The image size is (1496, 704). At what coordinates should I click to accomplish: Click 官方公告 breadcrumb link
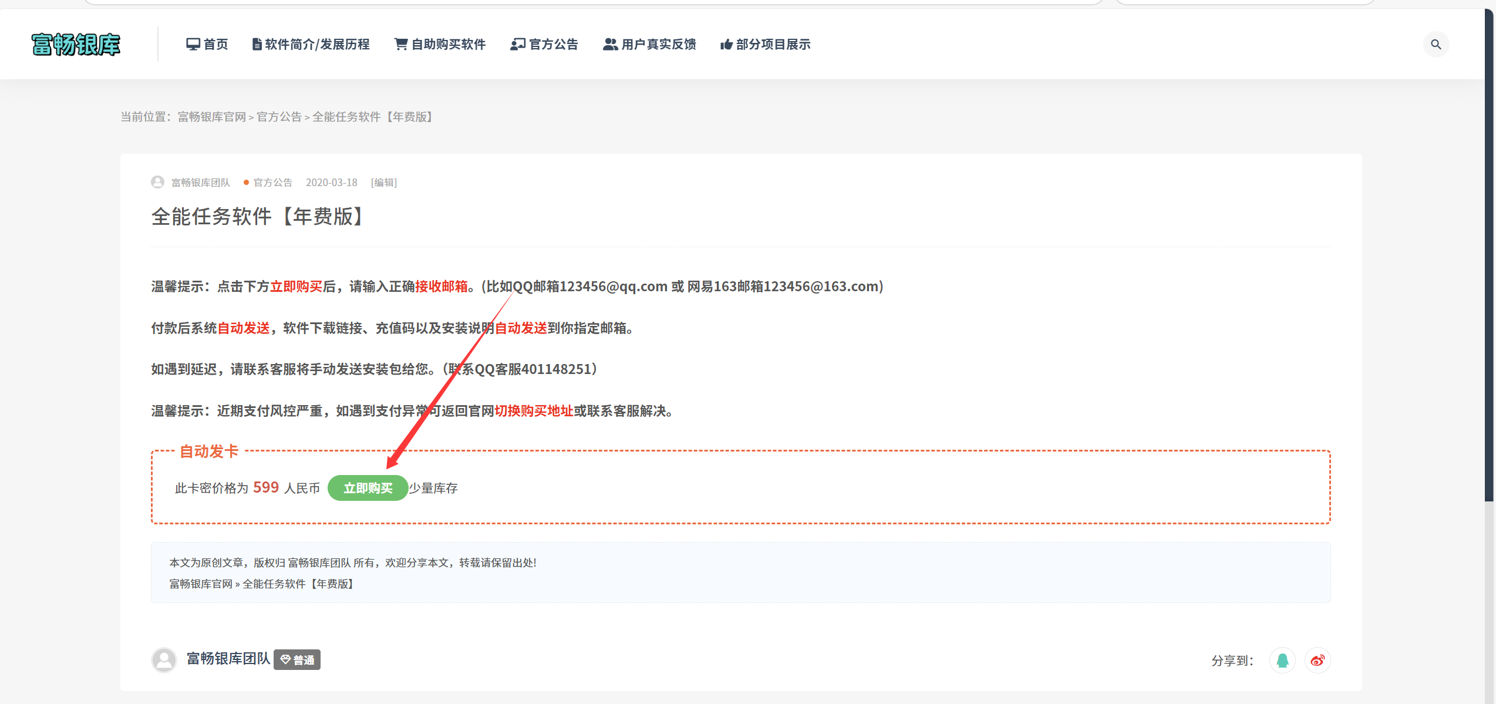pyautogui.click(x=279, y=117)
